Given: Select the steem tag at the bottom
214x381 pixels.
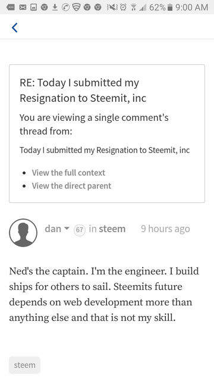Looking at the screenshot, I should click(x=24, y=365).
